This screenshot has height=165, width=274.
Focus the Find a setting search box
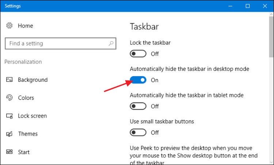click(x=60, y=43)
